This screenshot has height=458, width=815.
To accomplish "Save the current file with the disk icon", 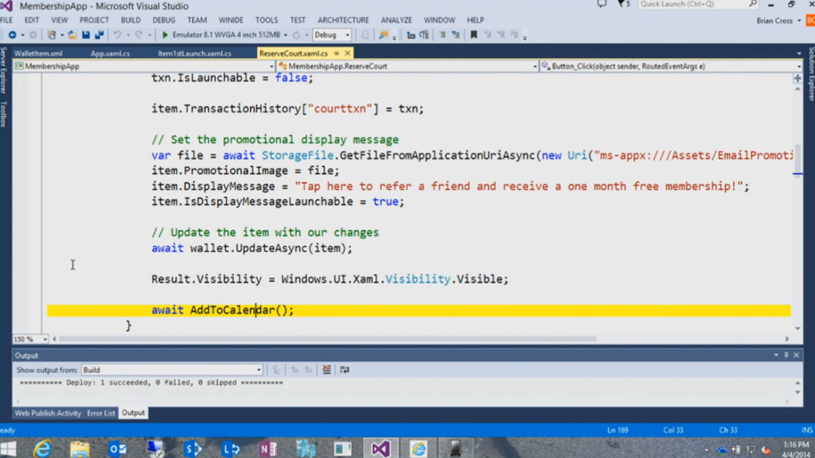I will click(86, 35).
